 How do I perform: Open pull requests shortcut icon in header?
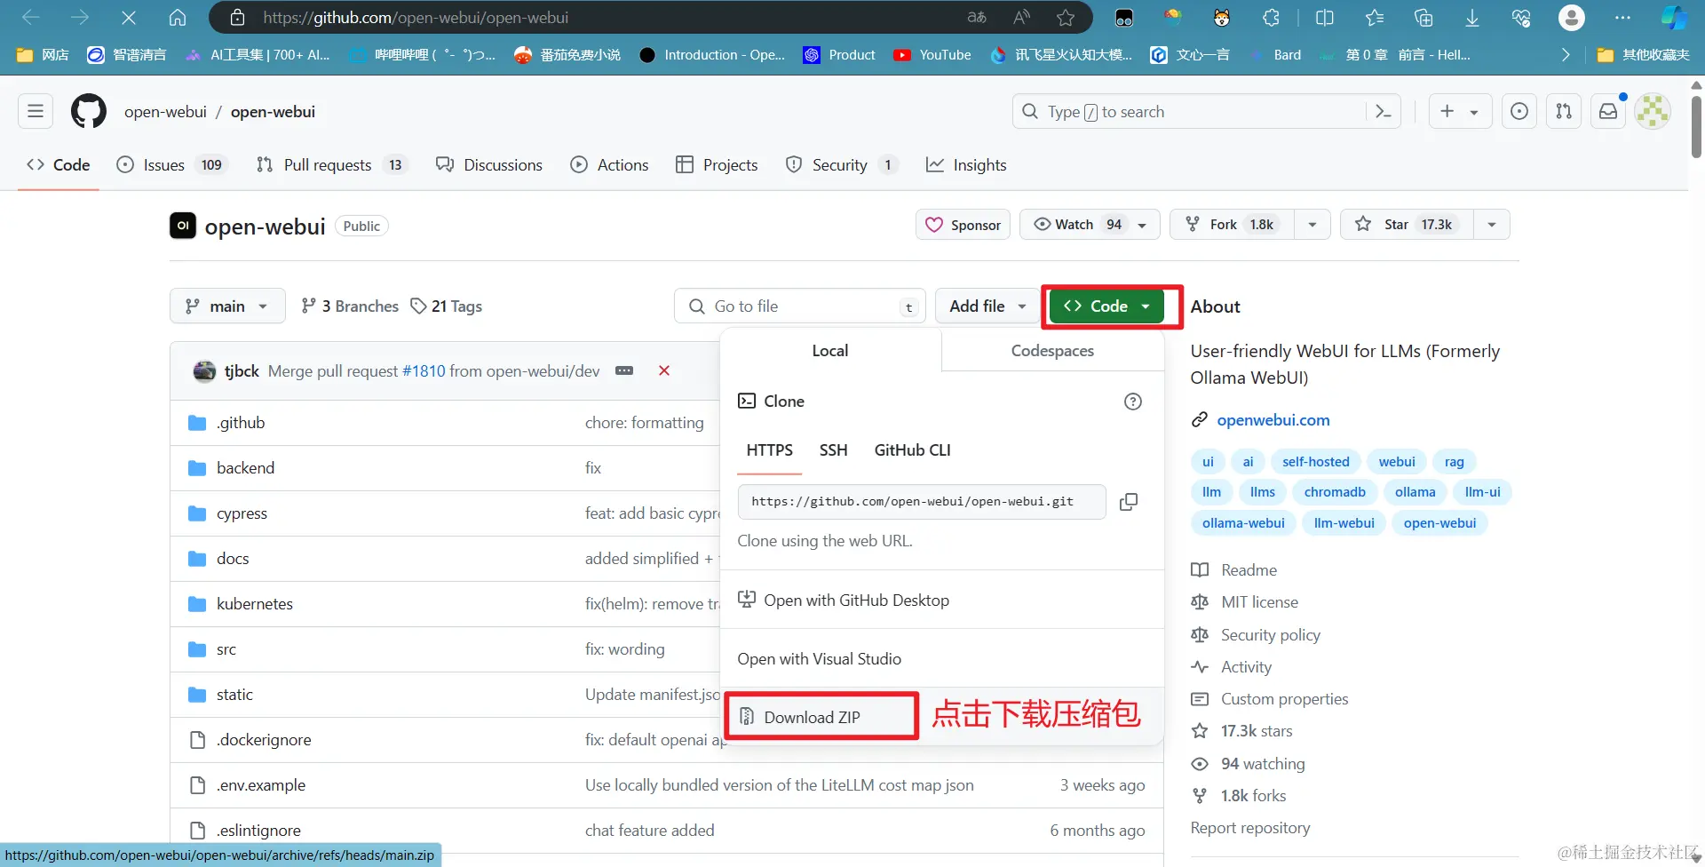coord(1564,111)
